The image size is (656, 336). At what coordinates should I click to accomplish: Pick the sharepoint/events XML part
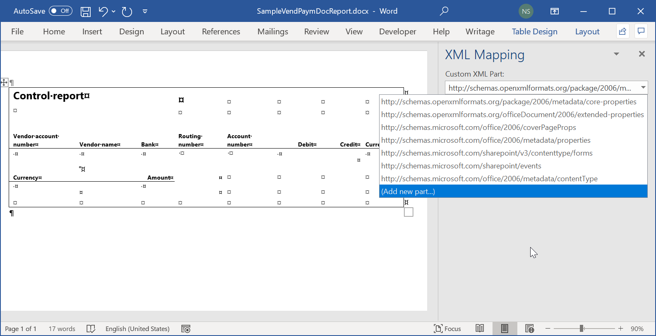pyautogui.click(x=513, y=166)
